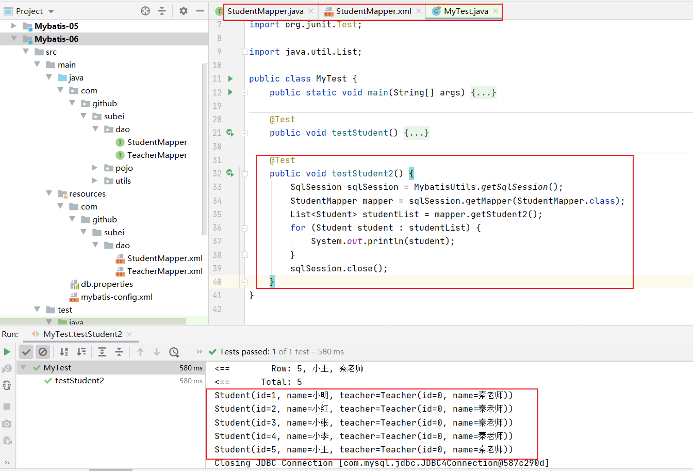Sort test results by duration
This screenshot has width=693, height=471.
(x=81, y=352)
